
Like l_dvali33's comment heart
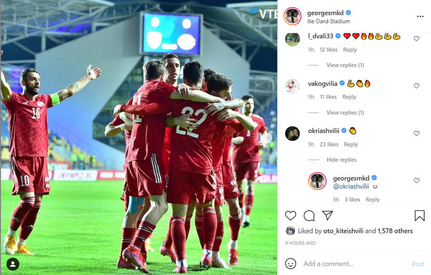[x=416, y=39]
